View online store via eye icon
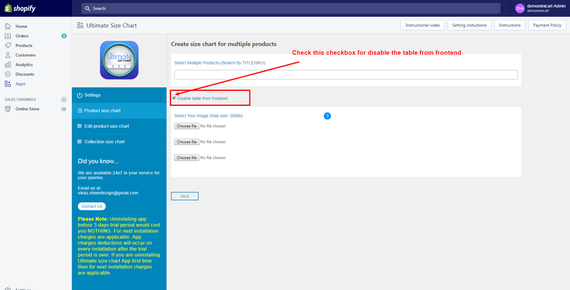 tap(63, 109)
